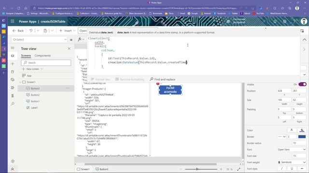The width and height of the screenshot is (309, 173).
Task: Switch to the Screens tab
Action: pyautogui.click(x=26, y=56)
